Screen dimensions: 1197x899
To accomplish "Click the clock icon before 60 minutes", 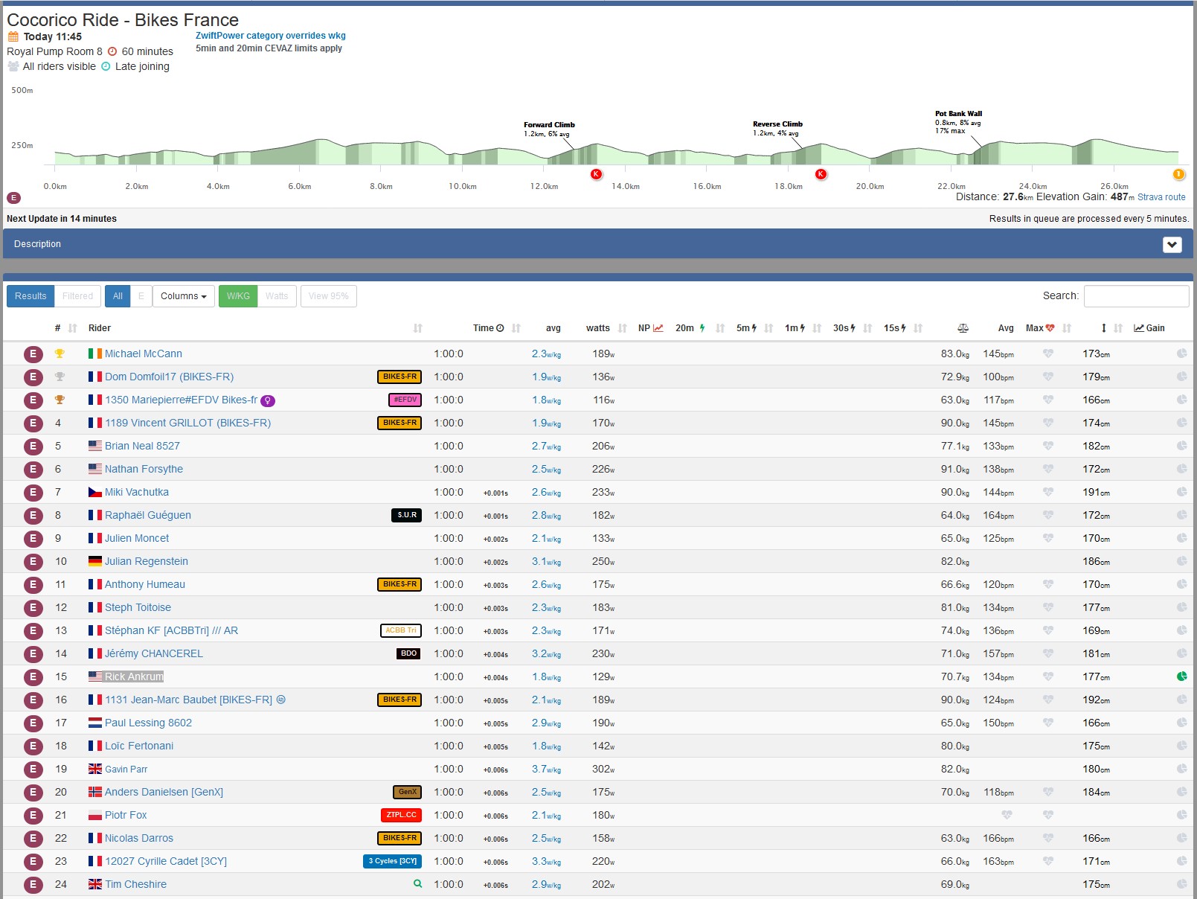I will point(112,51).
